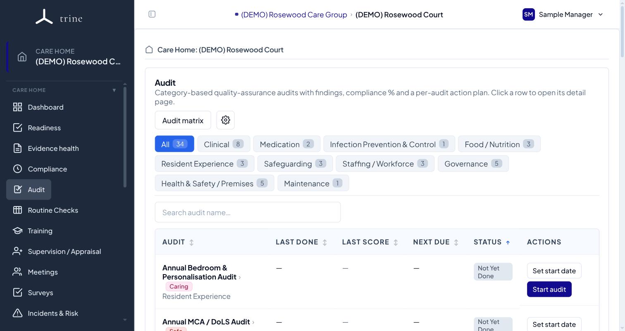The height and width of the screenshot is (331, 625).
Task: Set start date for Annual Bedroom audit
Action: (554, 271)
